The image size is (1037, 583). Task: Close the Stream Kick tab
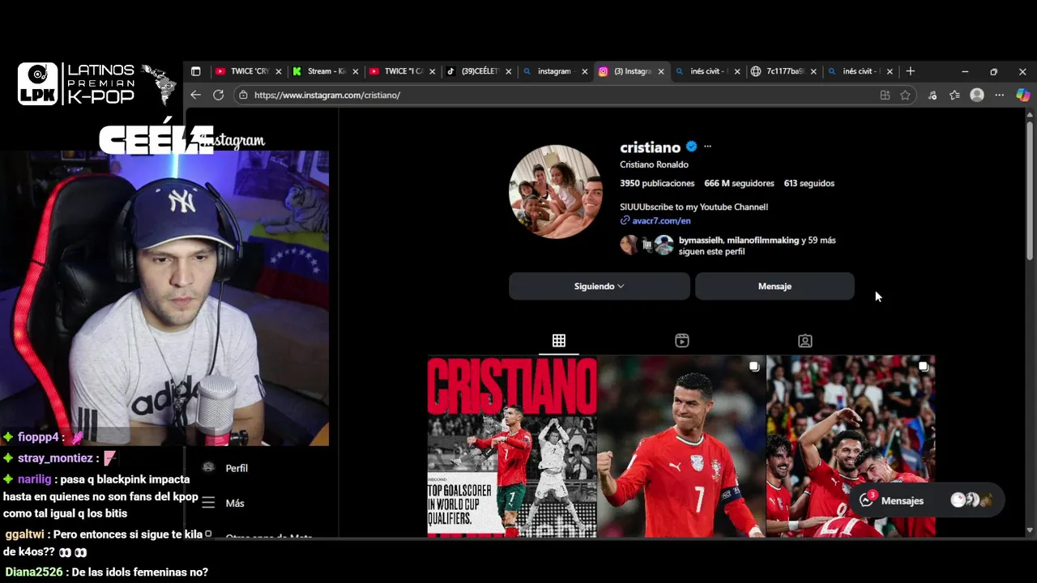355,71
